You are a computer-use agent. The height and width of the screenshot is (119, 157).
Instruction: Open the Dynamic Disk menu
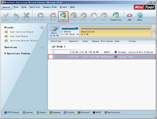(50, 7)
